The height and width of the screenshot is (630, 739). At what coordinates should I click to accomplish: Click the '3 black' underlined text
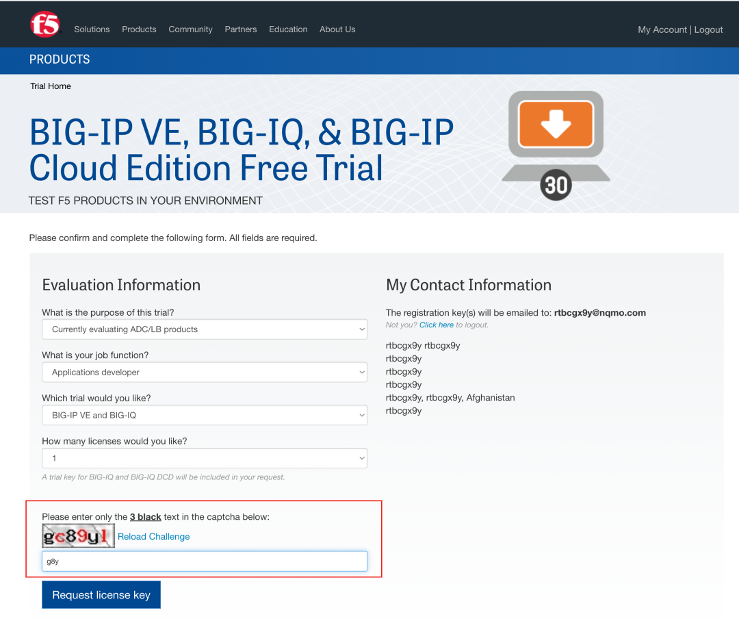pos(146,517)
